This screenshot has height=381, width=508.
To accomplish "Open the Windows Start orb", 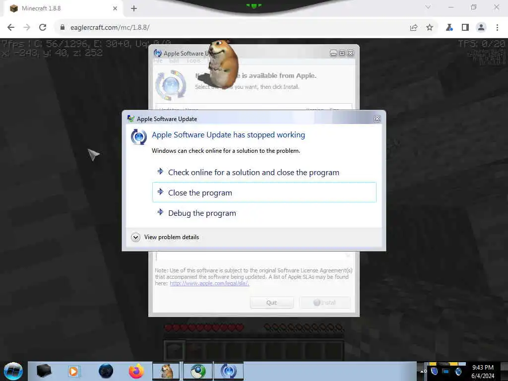I will coord(13,371).
